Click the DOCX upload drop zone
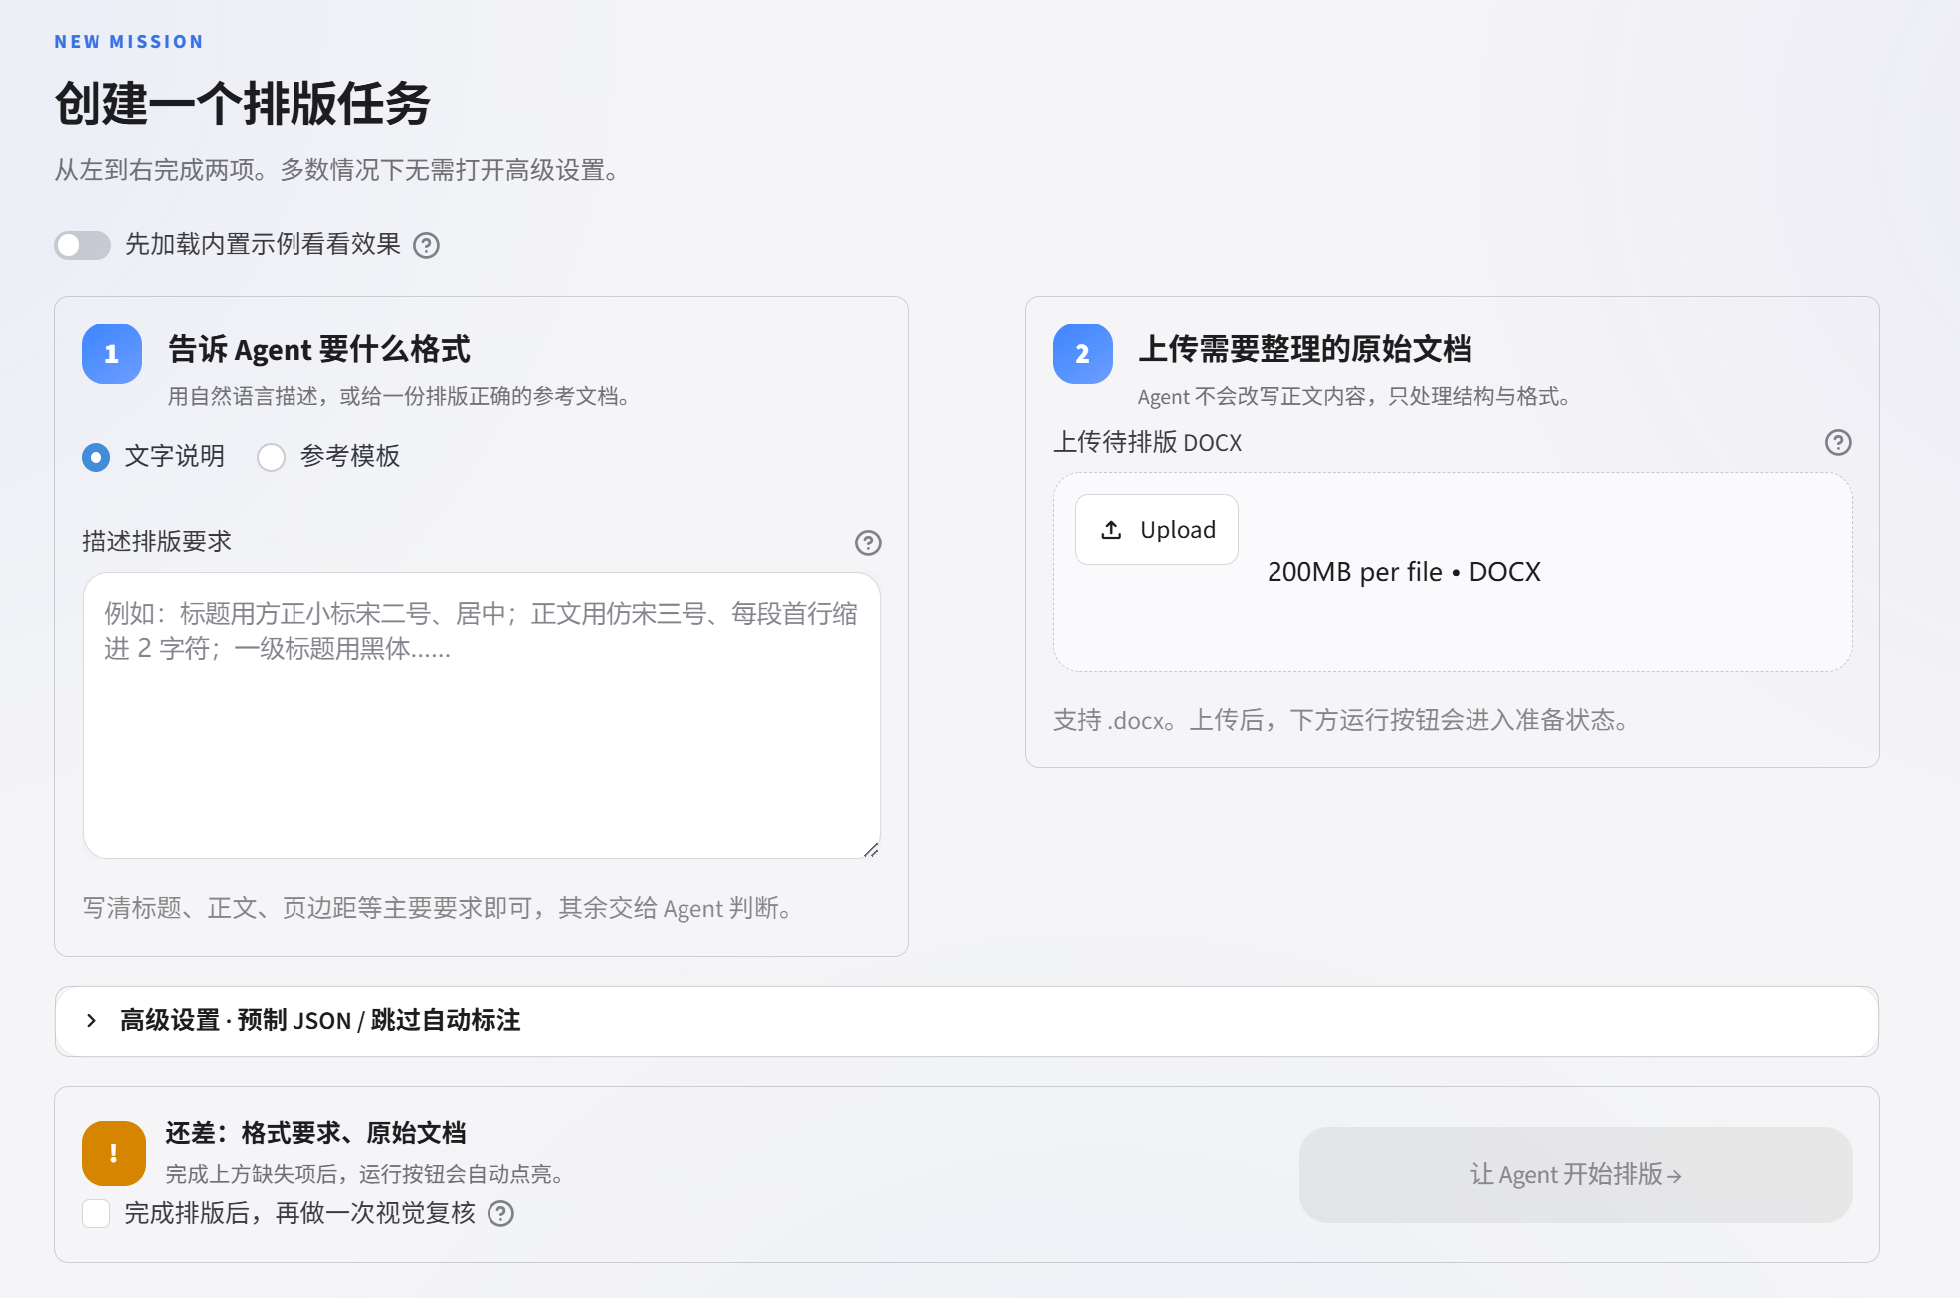Screen dimensions: 1960x1298 1453,572
